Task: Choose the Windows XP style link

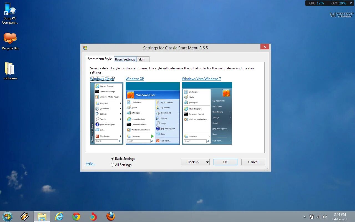Action: [x=135, y=79]
